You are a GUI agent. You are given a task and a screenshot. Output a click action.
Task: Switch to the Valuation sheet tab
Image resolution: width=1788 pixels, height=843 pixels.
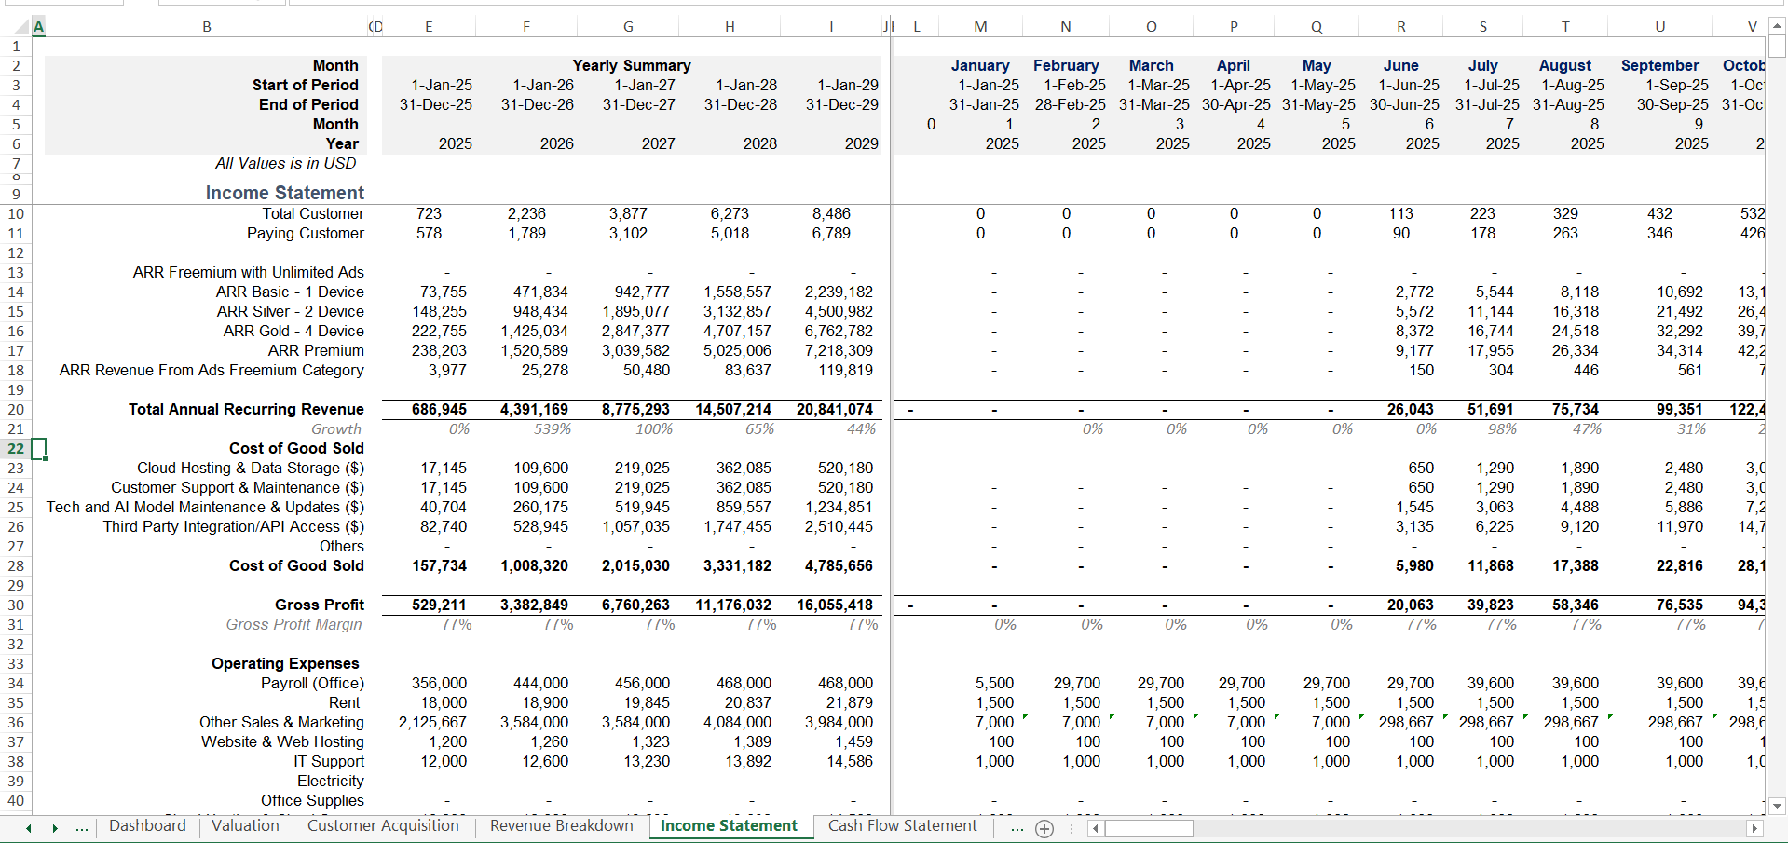(x=245, y=826)
